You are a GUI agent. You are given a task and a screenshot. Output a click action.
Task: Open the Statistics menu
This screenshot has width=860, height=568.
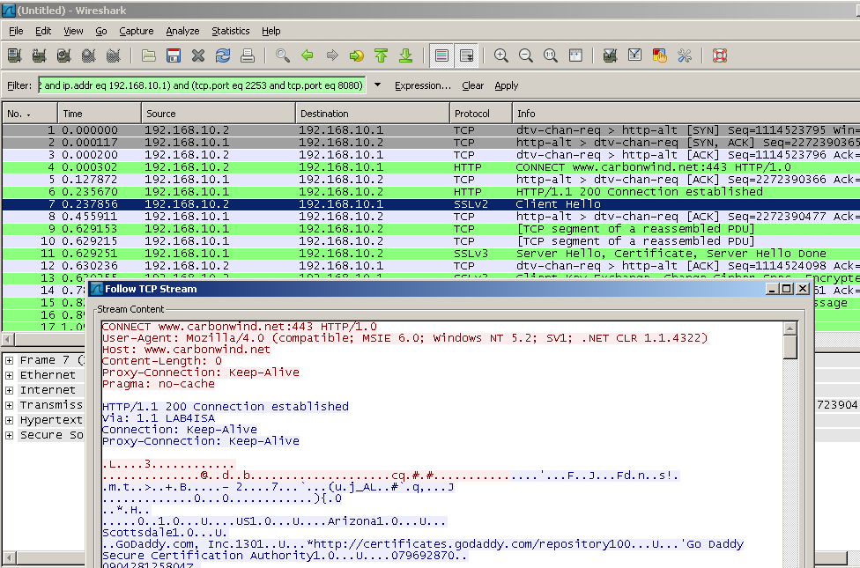pos(230,31)
